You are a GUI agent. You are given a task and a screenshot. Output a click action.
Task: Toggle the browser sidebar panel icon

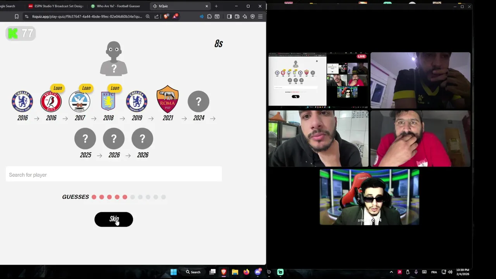tap(229, 17)
